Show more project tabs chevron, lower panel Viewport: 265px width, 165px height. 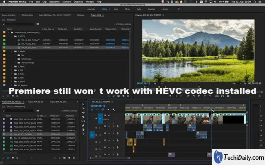pos(77,102)
